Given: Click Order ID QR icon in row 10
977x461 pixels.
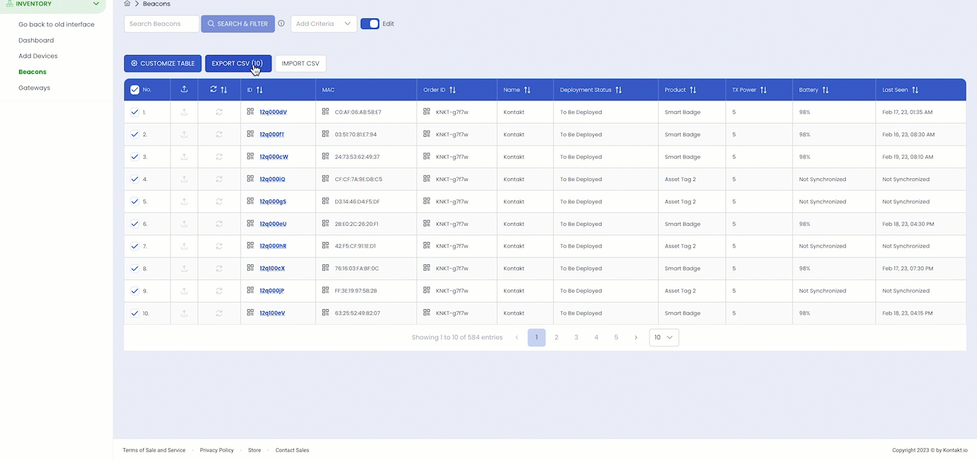Looking at the screenshot, I should [x=427, y=313].
